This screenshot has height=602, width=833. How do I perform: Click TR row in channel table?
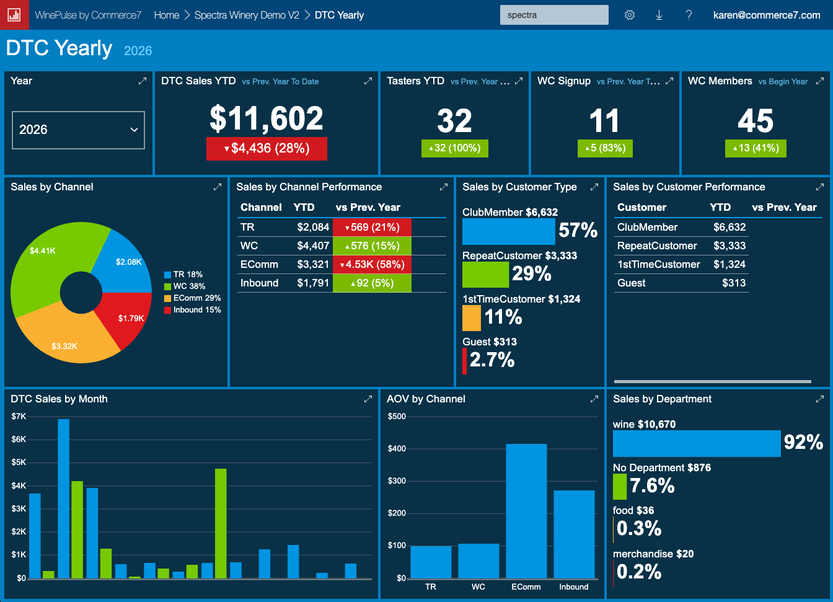pos(342,227)
